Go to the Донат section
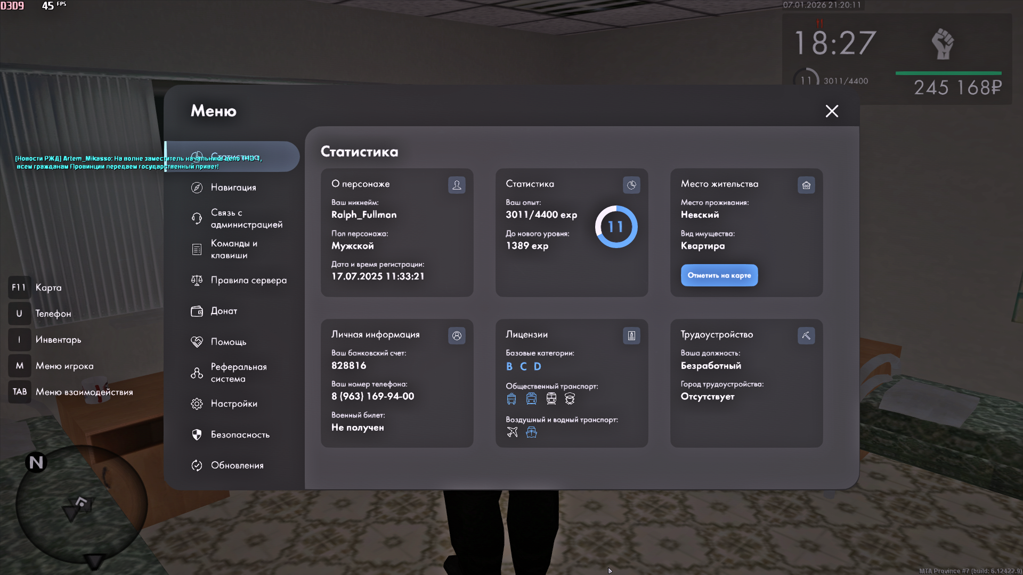 pos(224,311)
